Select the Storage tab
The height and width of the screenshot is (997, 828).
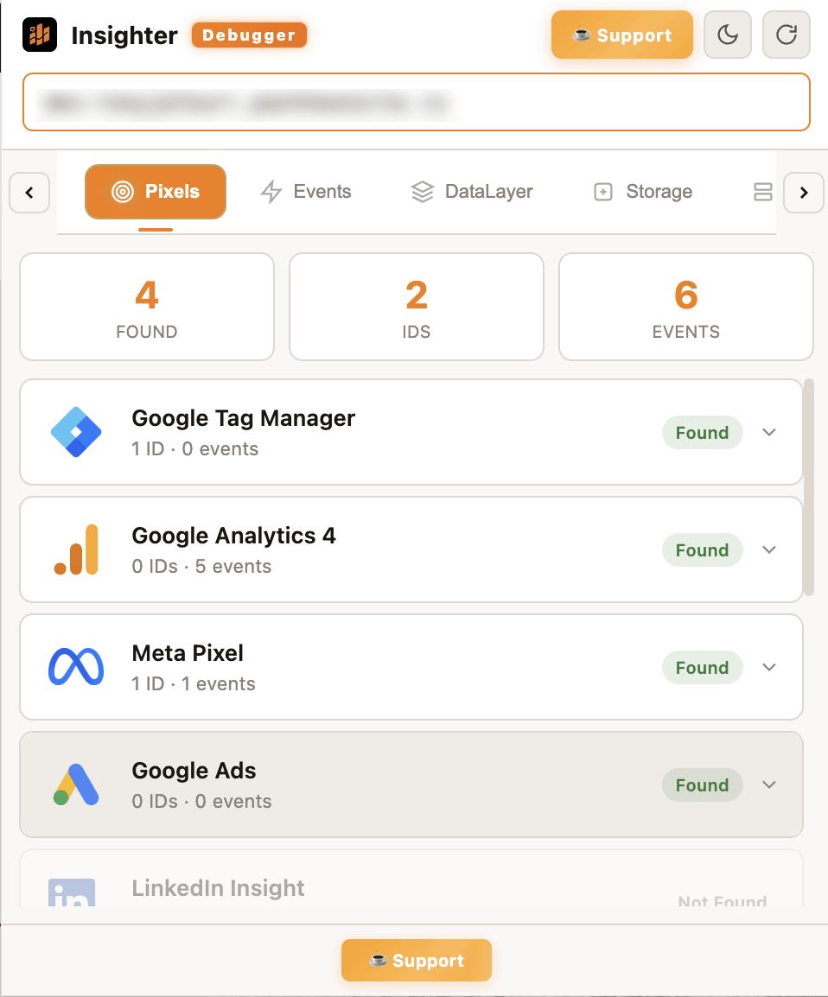point(643,192)
